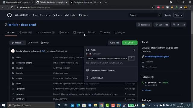Screen dimensions: 193x108
Task: Open the master branch dropdown
Action: pyautogui.click(x=18, y=43)
